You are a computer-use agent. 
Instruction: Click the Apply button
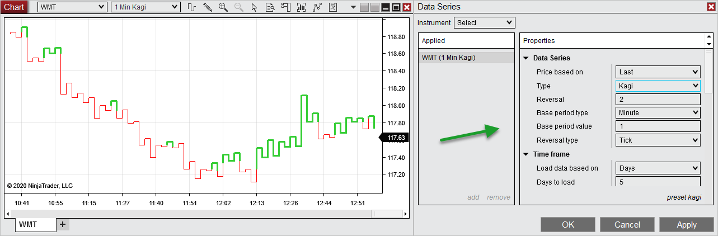click(x=686, y=225)
